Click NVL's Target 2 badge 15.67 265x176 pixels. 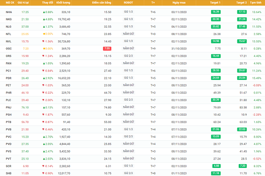coord(242,41)
